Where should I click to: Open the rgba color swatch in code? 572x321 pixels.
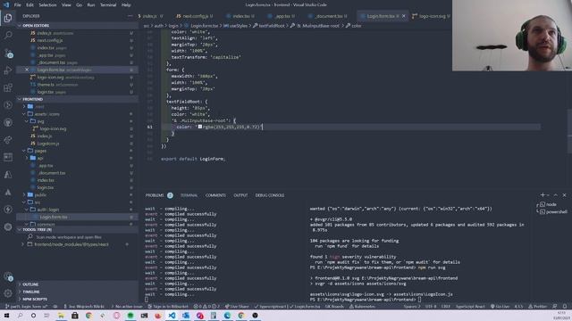click(200, 127)
